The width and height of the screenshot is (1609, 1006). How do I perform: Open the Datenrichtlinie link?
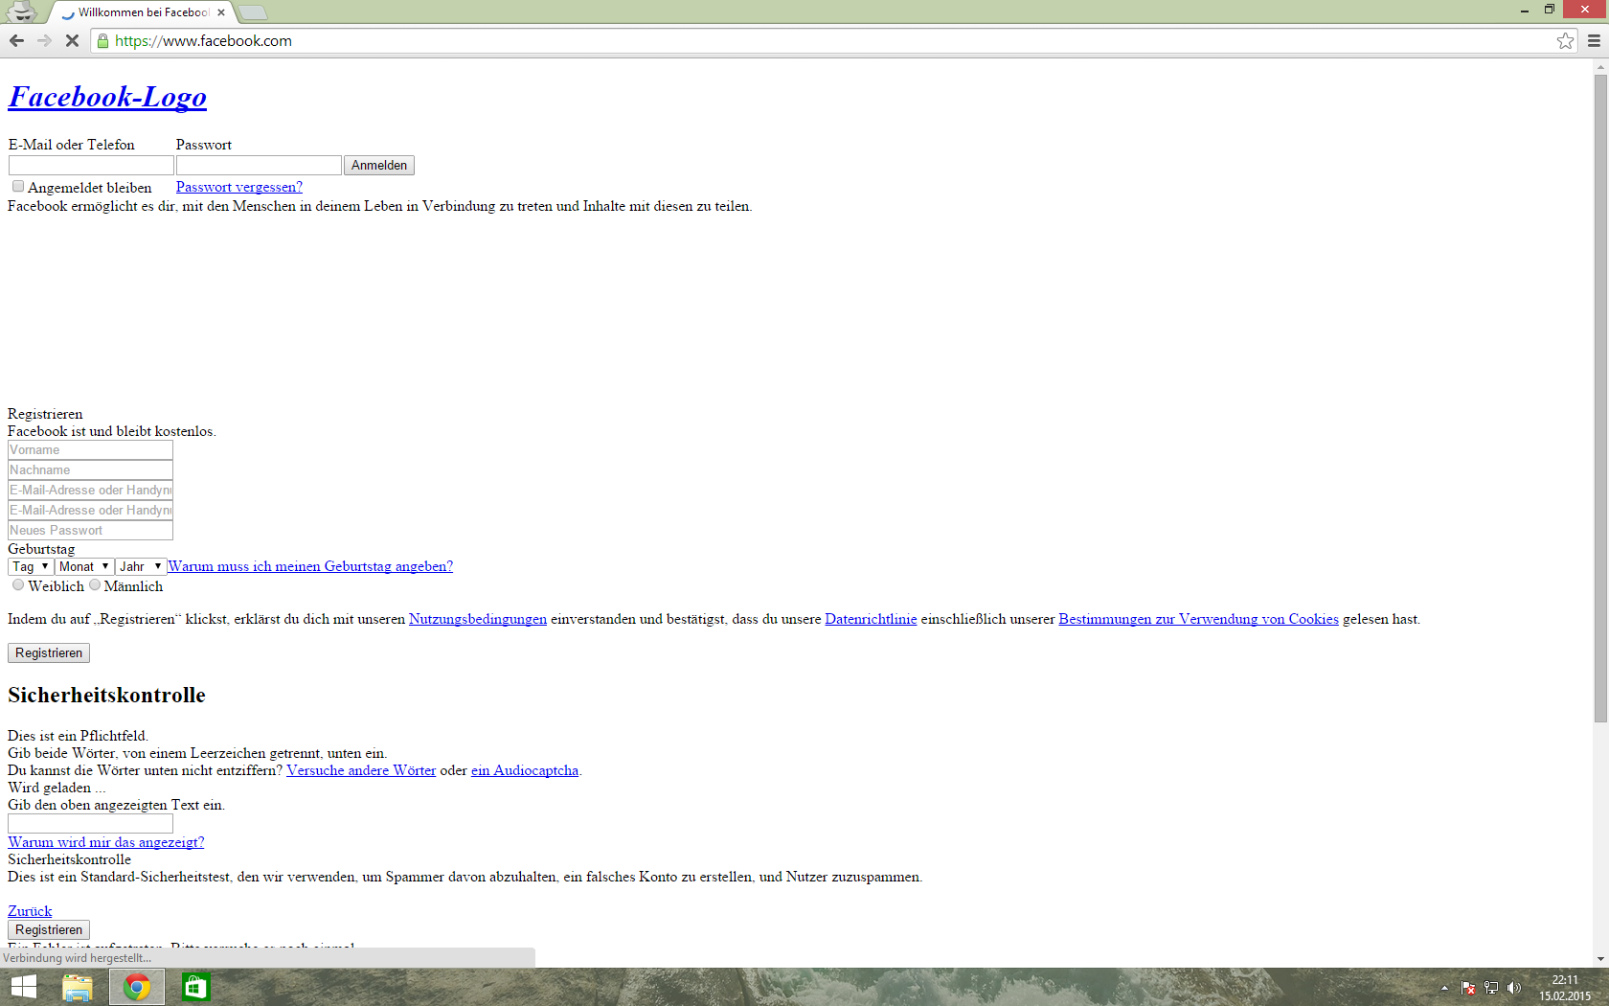click(x=871, y=619)
